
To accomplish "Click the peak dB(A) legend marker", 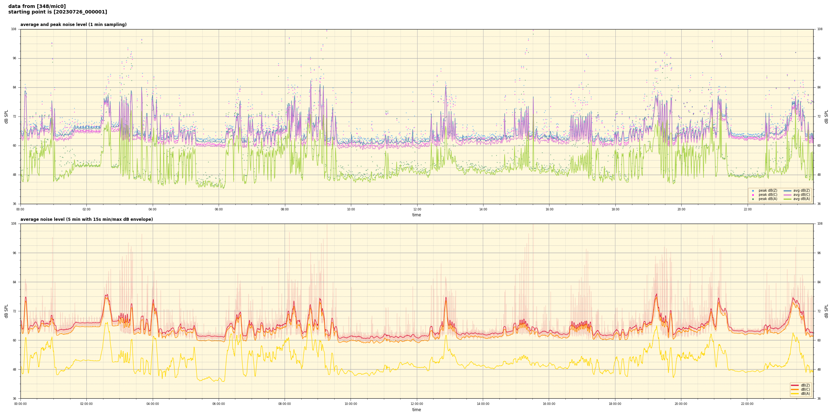I will 753,199.
